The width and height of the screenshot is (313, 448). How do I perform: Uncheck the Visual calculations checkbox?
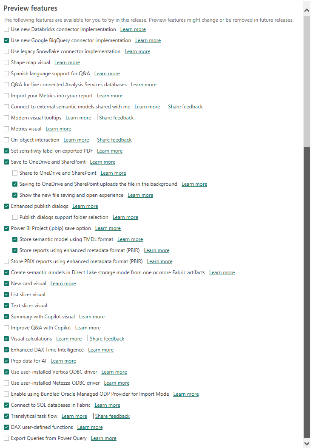pos(6,339)
